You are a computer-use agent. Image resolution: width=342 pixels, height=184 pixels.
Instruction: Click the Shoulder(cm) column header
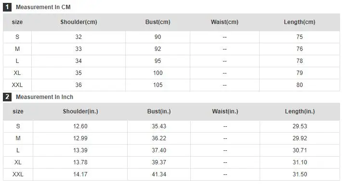coord(79,22)
